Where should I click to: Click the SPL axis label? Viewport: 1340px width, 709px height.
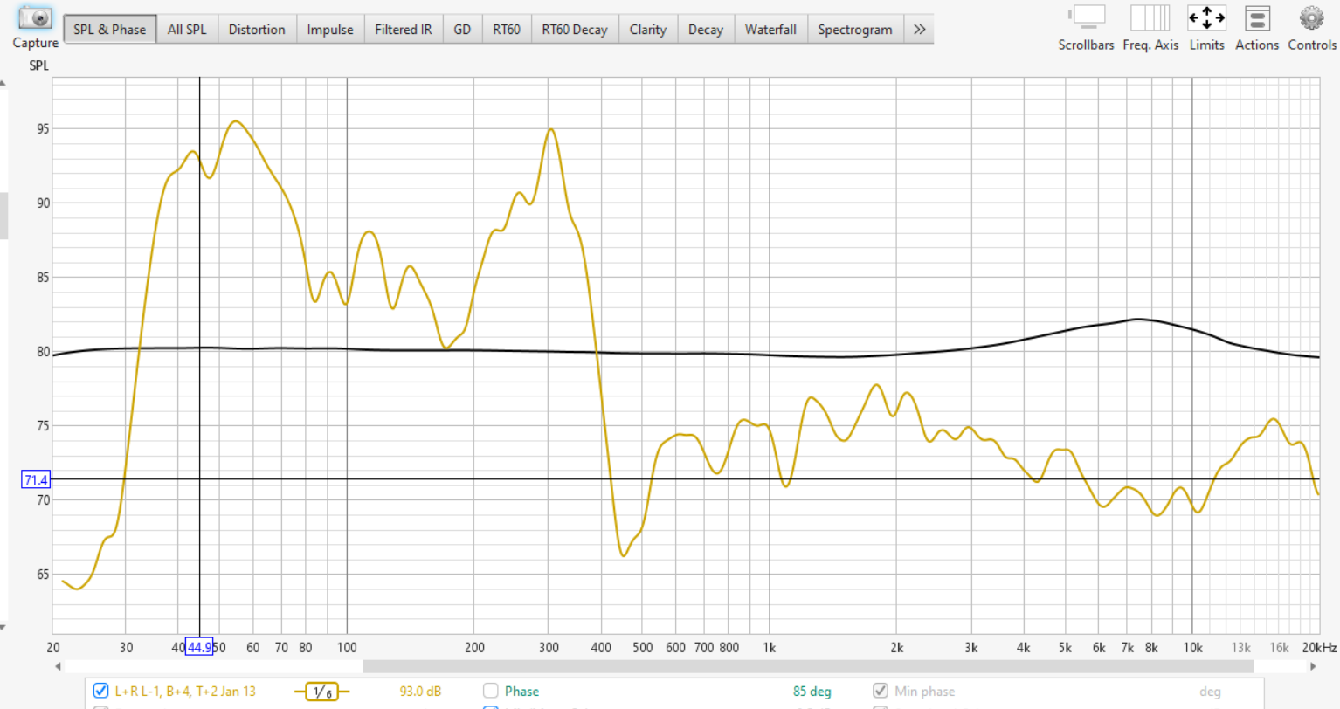point(38,65)
